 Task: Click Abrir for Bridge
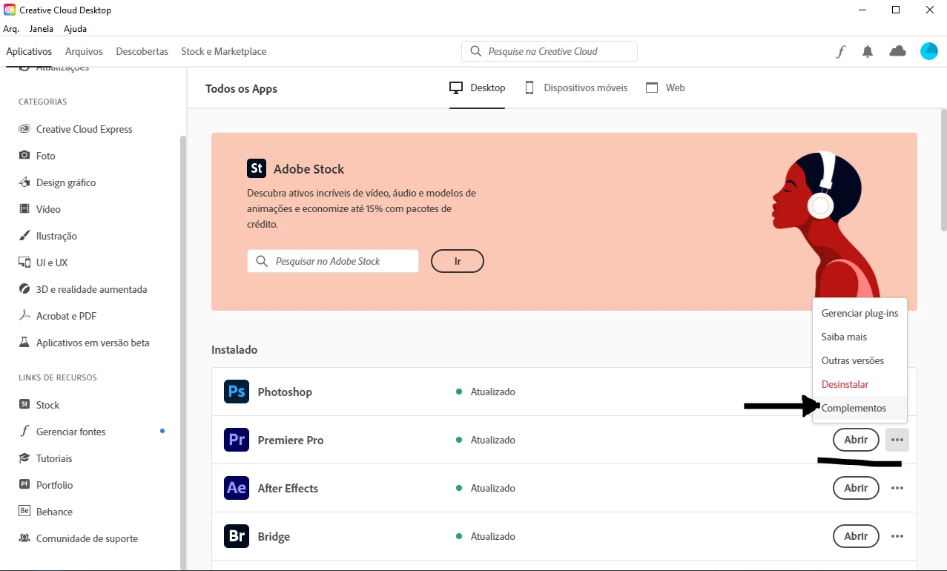click(856, 536)
